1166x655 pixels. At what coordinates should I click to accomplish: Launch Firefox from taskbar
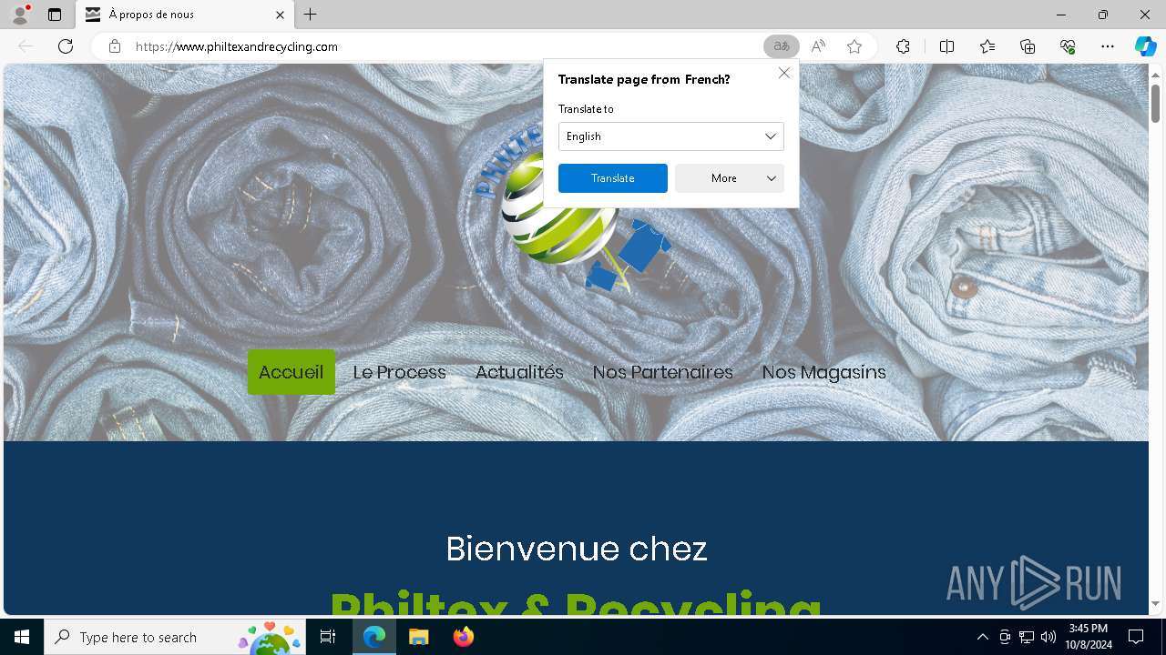click(463, 637)
